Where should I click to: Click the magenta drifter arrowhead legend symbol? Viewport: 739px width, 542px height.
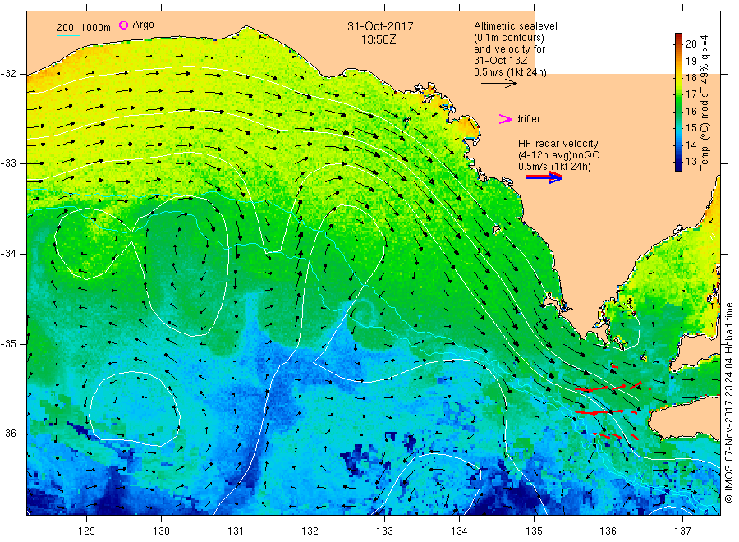505,119
